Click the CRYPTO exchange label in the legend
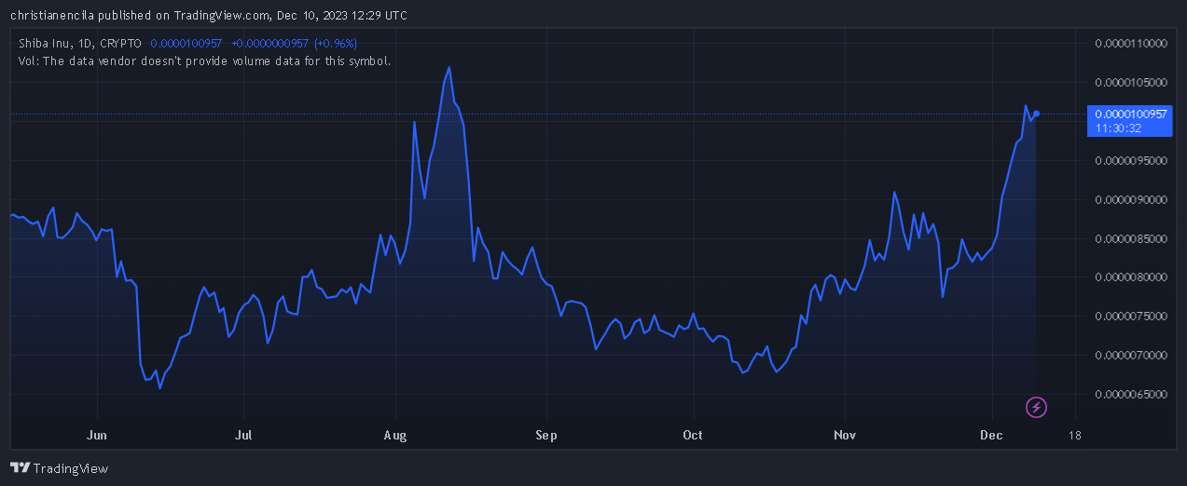Image resolution: width=1187 pixels, height=486 pixels. point(121,44)
